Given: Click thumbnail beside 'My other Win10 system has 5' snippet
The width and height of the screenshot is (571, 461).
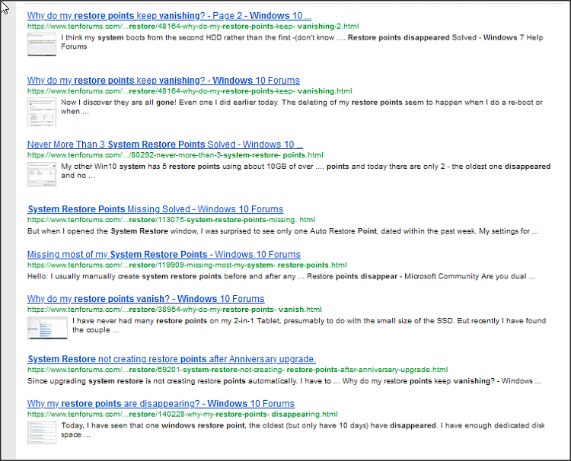Looking at the screenshot, I should [x=42, y=174].
